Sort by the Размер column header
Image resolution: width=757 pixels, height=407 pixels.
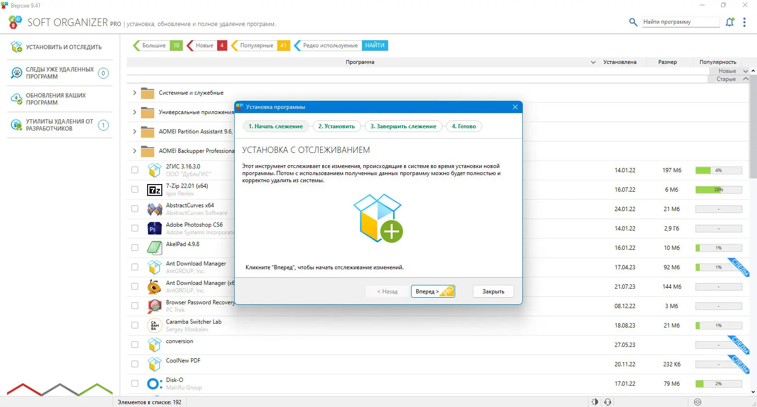(x=668, y=62)
